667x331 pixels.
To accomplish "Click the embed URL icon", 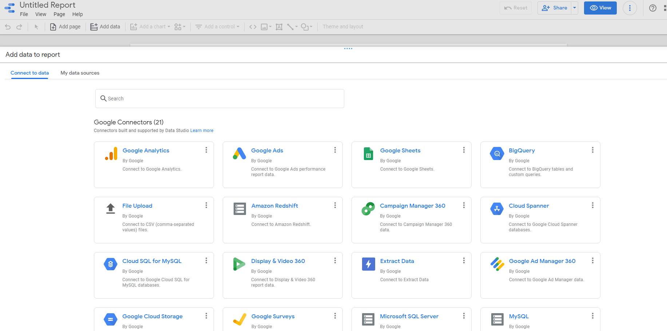I will pyautogui.click(x=253, y=27).
